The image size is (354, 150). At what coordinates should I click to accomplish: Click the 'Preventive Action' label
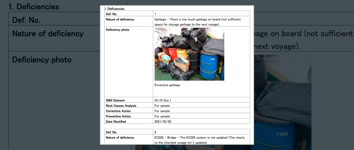(118, 116)
